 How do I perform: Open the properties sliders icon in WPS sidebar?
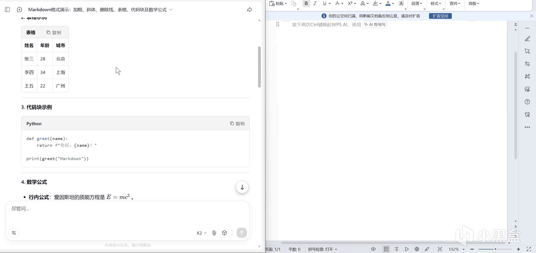point(527,64)
